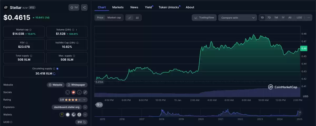Click the pause handle on range navigator
Image resolution: width=316 pixels, height=126 pixels.
pos(300,112)
